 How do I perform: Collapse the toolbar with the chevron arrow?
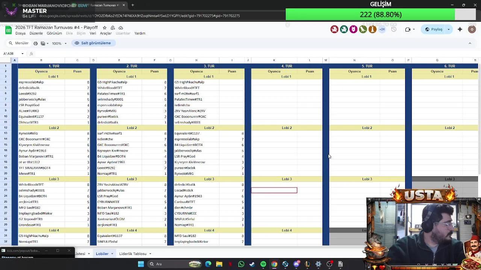470,43
